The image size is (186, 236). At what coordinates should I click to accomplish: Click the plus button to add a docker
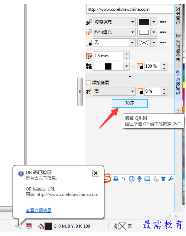click(x=178, y=111)
